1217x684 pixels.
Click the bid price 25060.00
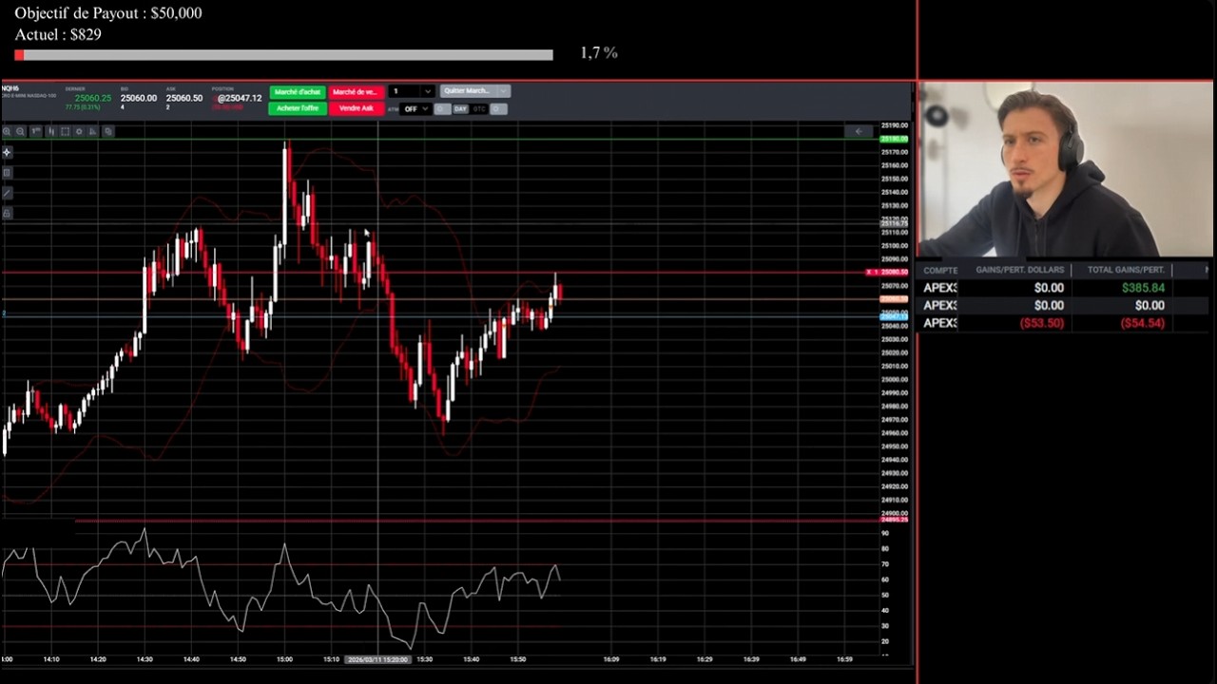139,98
